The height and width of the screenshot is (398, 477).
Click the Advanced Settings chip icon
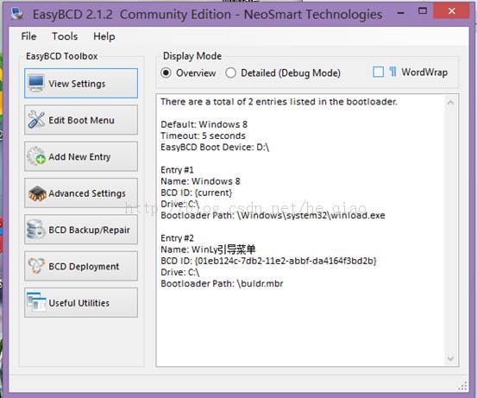click(37, 193)
